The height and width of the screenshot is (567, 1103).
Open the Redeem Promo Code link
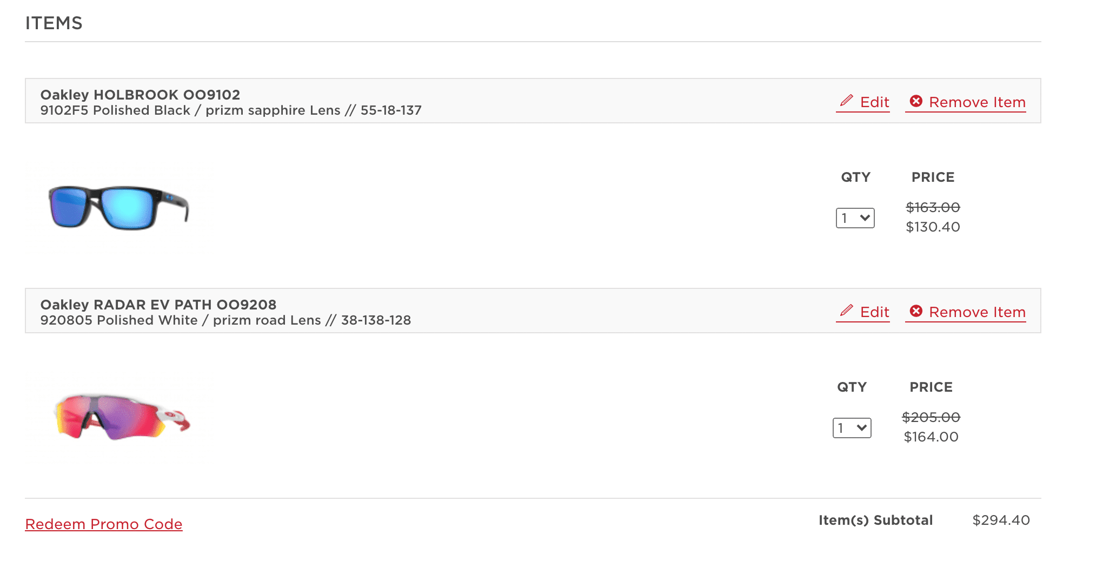pyautogui.click(x=104, y=524)
